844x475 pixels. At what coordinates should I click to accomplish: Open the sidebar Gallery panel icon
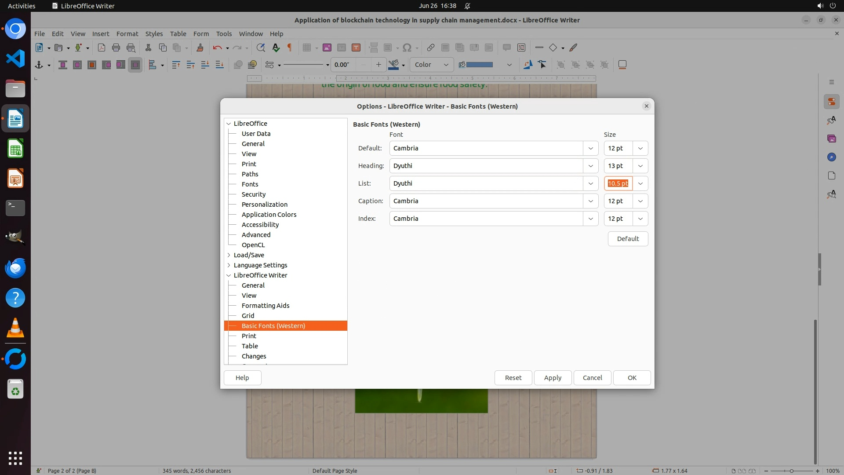point(831,139)
